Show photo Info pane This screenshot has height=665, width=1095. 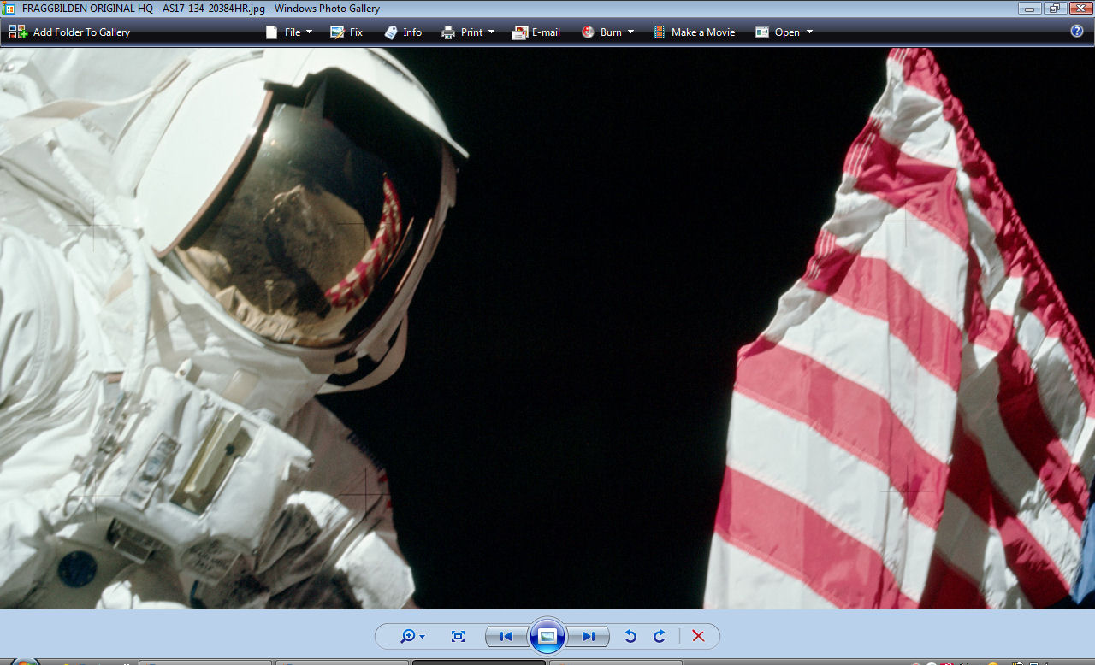tap(403, 32)
